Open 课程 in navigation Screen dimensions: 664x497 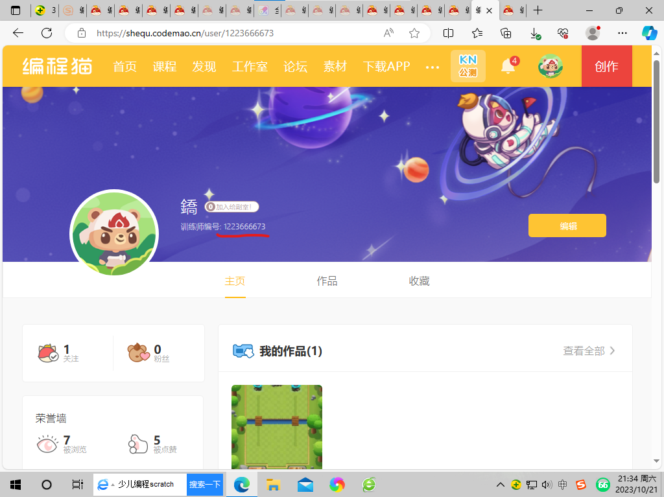click(x=164, y=67)
